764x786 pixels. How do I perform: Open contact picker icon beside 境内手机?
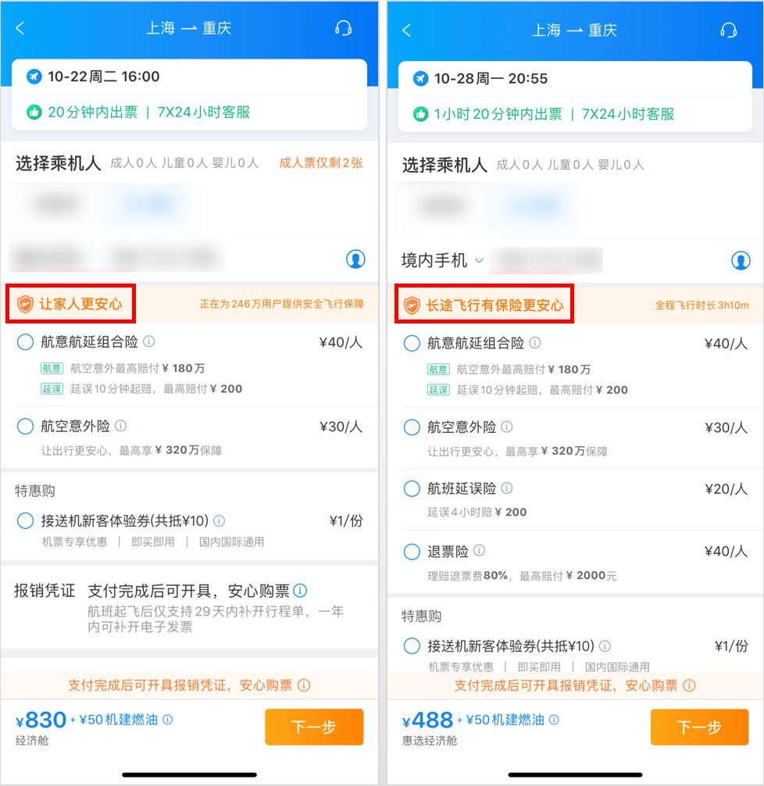(741, 260)
